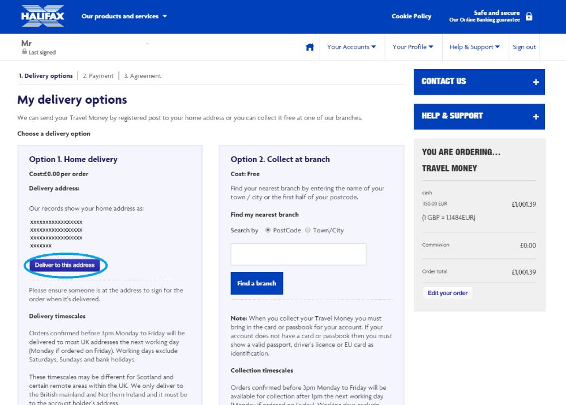Expand the Your Accounts menu
566x405 pixels.
click(x=351, y=47)
